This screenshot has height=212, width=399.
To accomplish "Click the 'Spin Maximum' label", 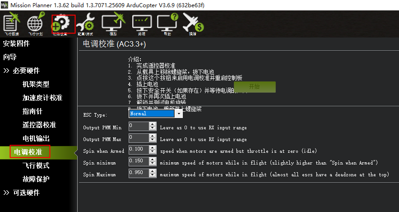I will tap(99, 174).
